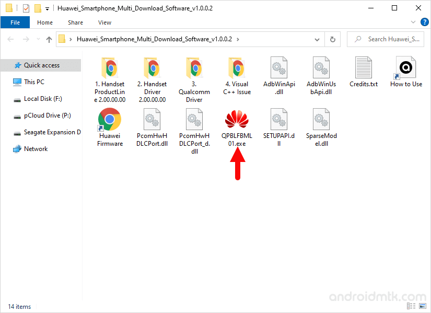This screenshot has height=313, width=431.
Task: Switch to large icons view layout
Action: point(423,306)
